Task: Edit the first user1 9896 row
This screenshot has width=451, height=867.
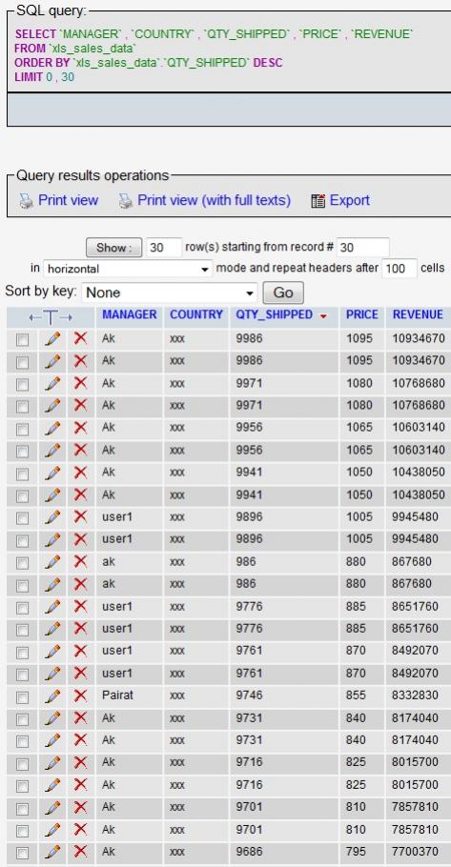Action: pos(52,517)
